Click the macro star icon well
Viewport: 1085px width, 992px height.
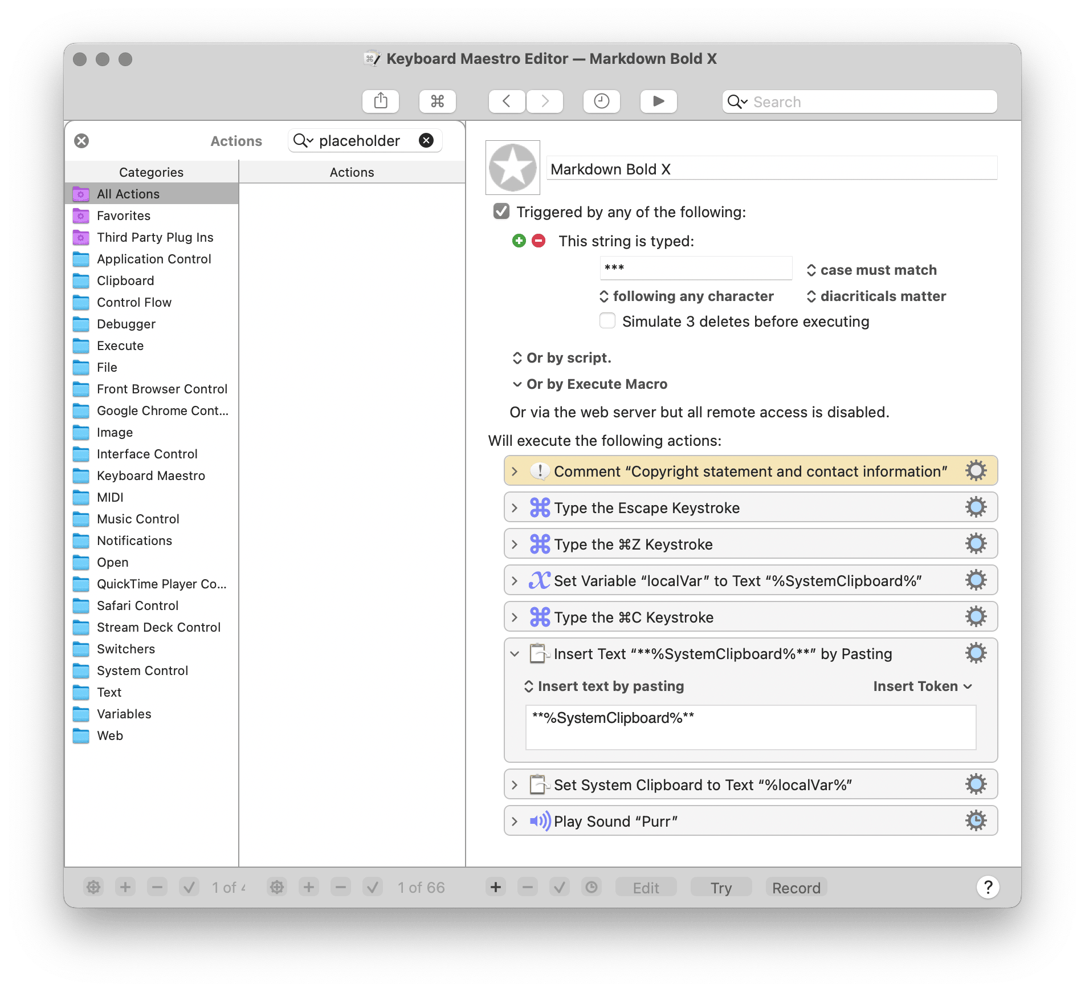pos(513,168)
